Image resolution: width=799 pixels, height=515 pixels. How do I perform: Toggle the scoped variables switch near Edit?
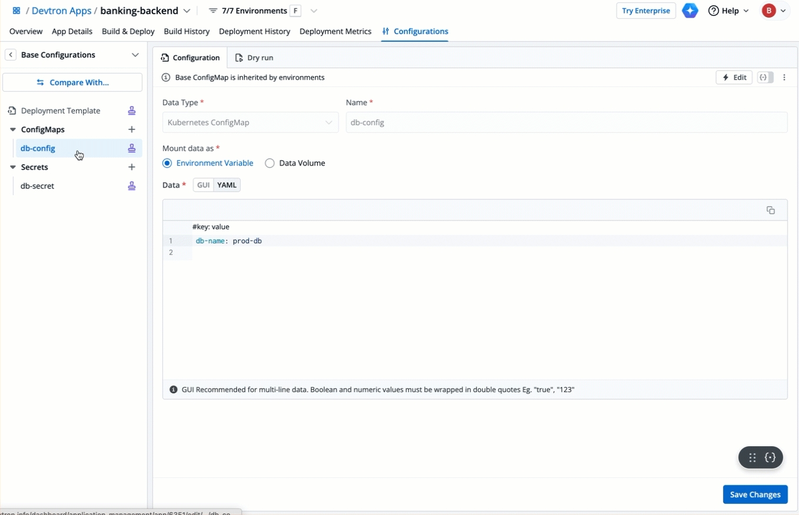point(765,78)
